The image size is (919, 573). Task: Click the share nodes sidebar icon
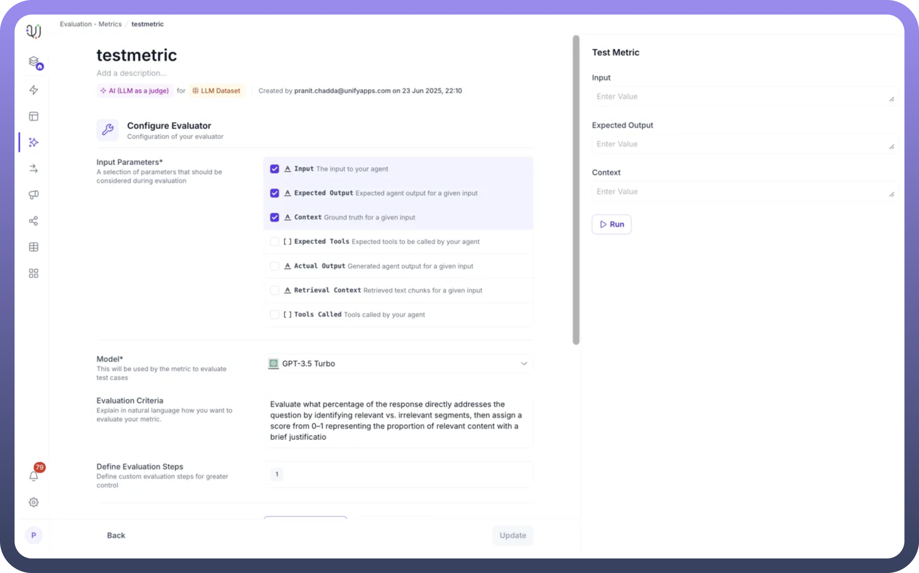tap(34, 221)
